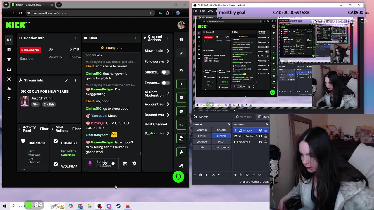Filter the Activity Feed

click(44, 129)
